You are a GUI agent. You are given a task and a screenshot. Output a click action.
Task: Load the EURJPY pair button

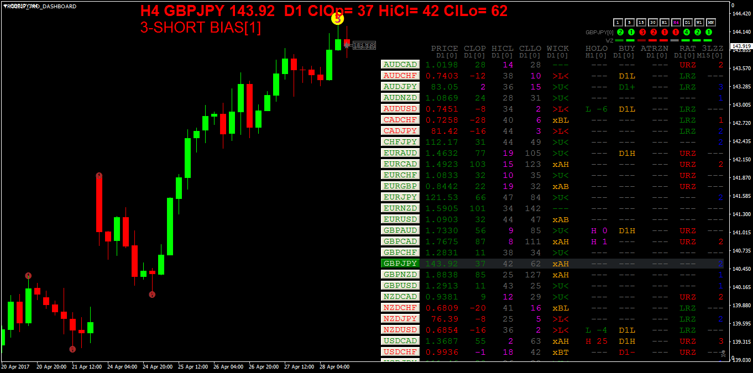(400, 197)
